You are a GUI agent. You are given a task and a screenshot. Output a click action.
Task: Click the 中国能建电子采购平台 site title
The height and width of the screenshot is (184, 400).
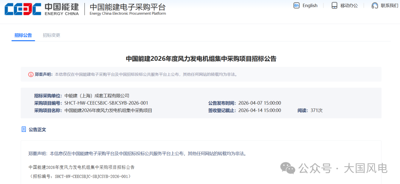pos(127,7)
